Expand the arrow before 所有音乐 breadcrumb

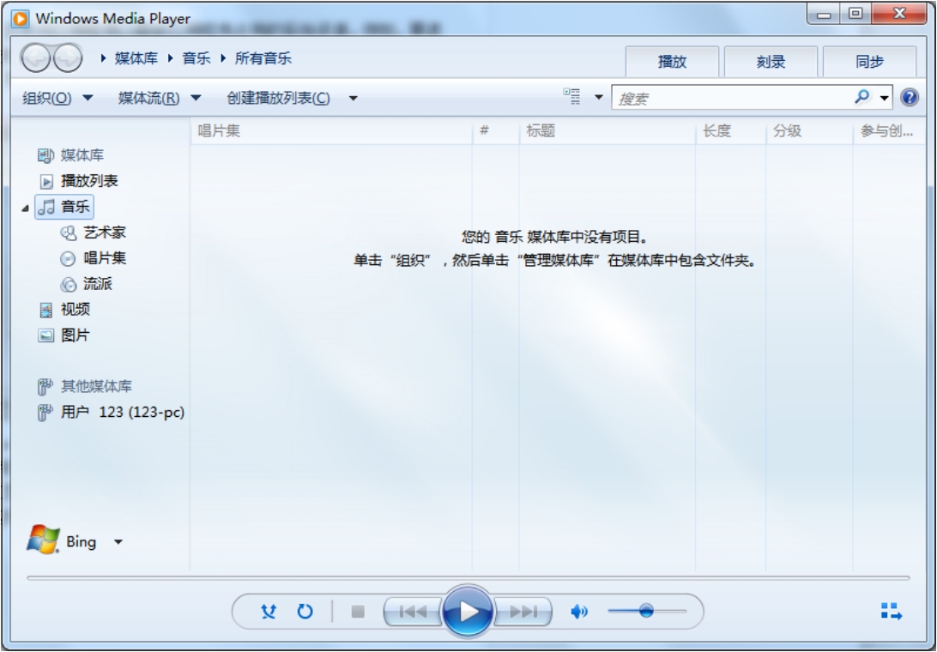(223, 58)
